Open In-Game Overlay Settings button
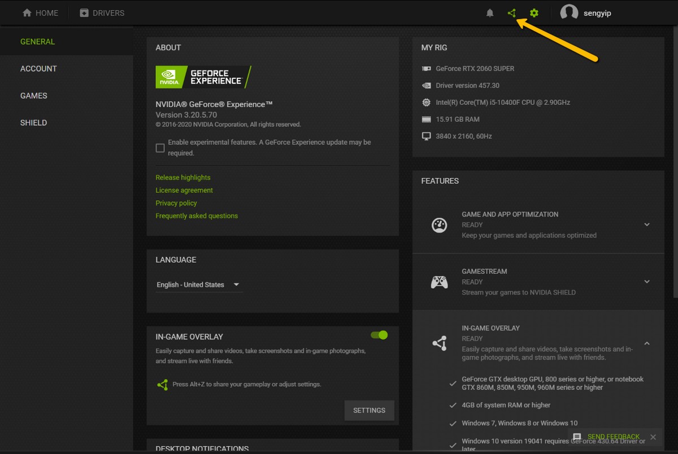Screen dimensions: 678x454 click(x=369, y=411)
